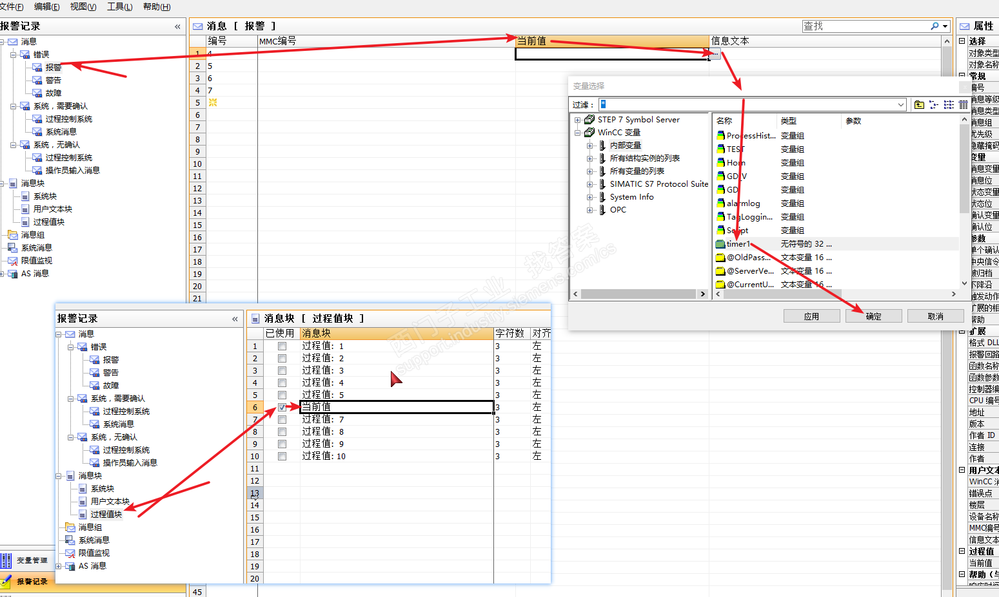
Task: Select the 警告 message icon in the top tree
Action: (37, 81)
